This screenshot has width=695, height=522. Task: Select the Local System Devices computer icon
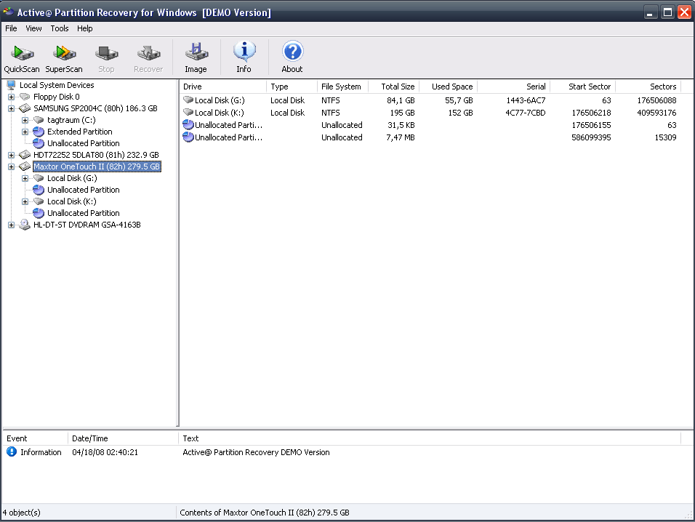click(x=11, y=85)
